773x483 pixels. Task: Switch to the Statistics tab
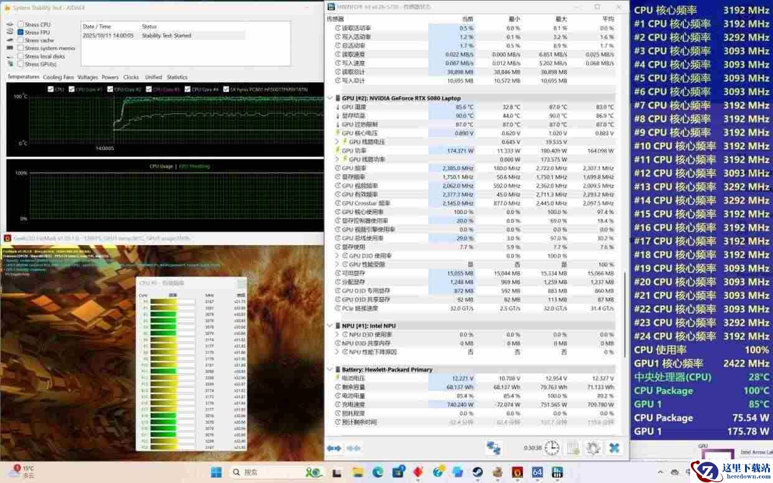(x=177, y=77)
